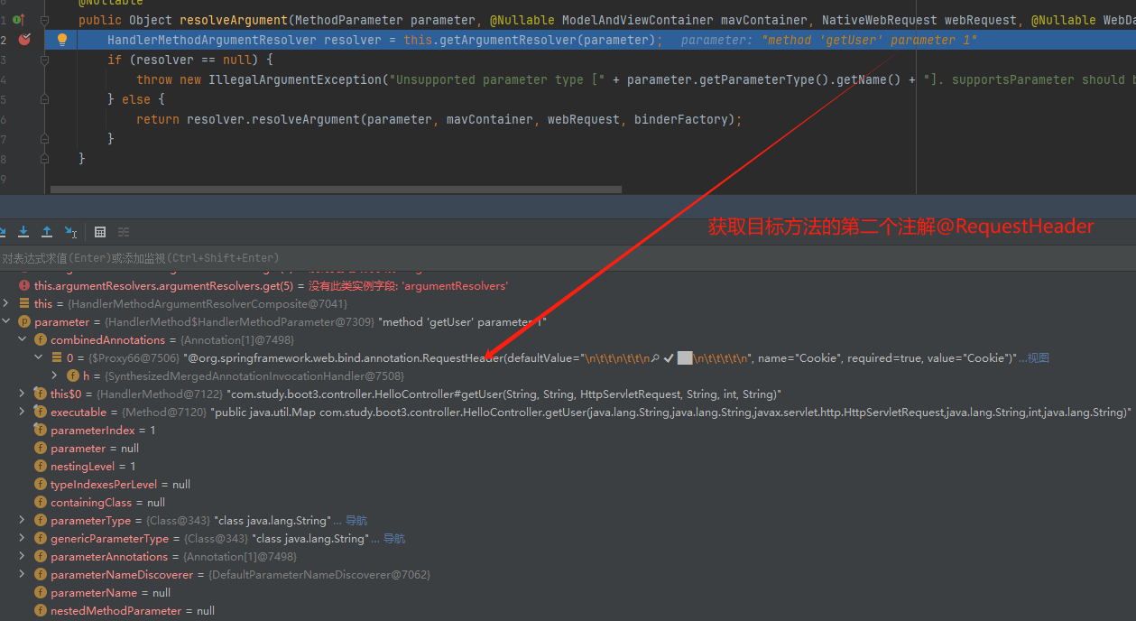Viewport: 1136px width, 621px height.
Task: Click the 'resolveArgument' method name in the signature
Action: pyautogui.click(x=233, y=20)
